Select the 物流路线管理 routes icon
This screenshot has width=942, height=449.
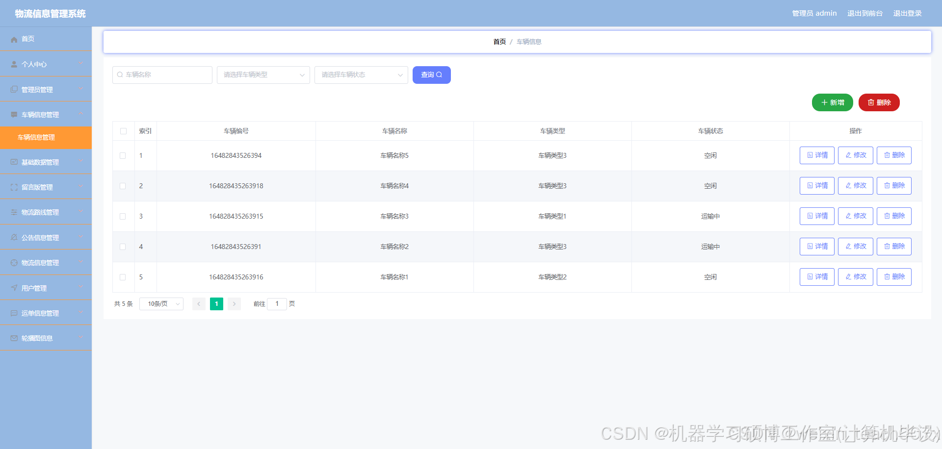tap(13, 212)
